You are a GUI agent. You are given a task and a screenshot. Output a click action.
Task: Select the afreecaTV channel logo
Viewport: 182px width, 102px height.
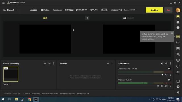coord(117,10)
